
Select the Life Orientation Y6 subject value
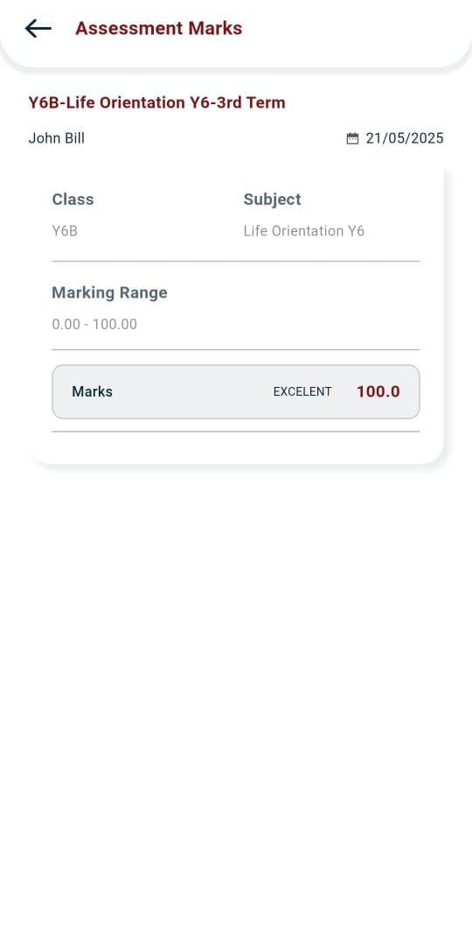(304, 231)
